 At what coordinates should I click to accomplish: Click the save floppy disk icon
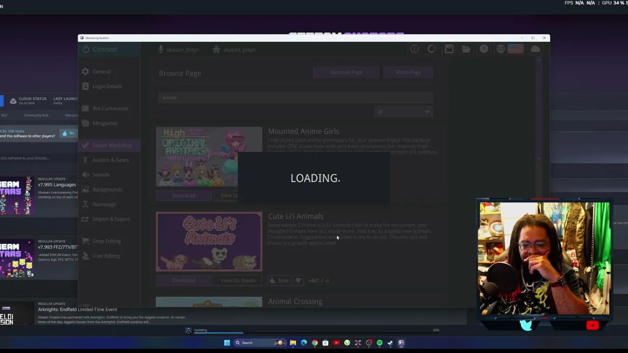pyautogui.click(x=449, y=49)
